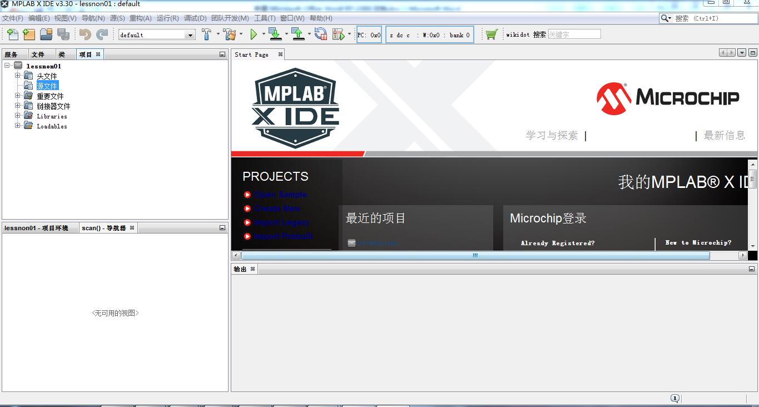Open the editor tabs list dropdown
Image resolution: width=759 pixels, height=407 pixels.
pyautogui.click(x=742, y=53)
